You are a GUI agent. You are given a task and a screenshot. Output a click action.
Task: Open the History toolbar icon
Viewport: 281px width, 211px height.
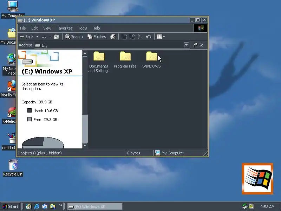[x=113, y=37]
